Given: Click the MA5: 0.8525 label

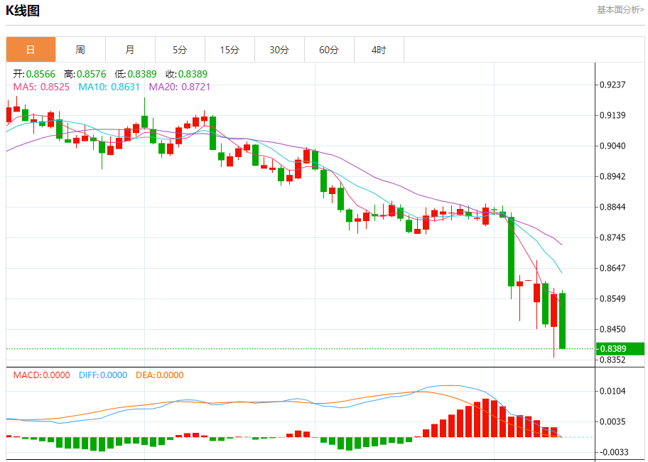Looking at the screenshot, I should pos(41,87).
